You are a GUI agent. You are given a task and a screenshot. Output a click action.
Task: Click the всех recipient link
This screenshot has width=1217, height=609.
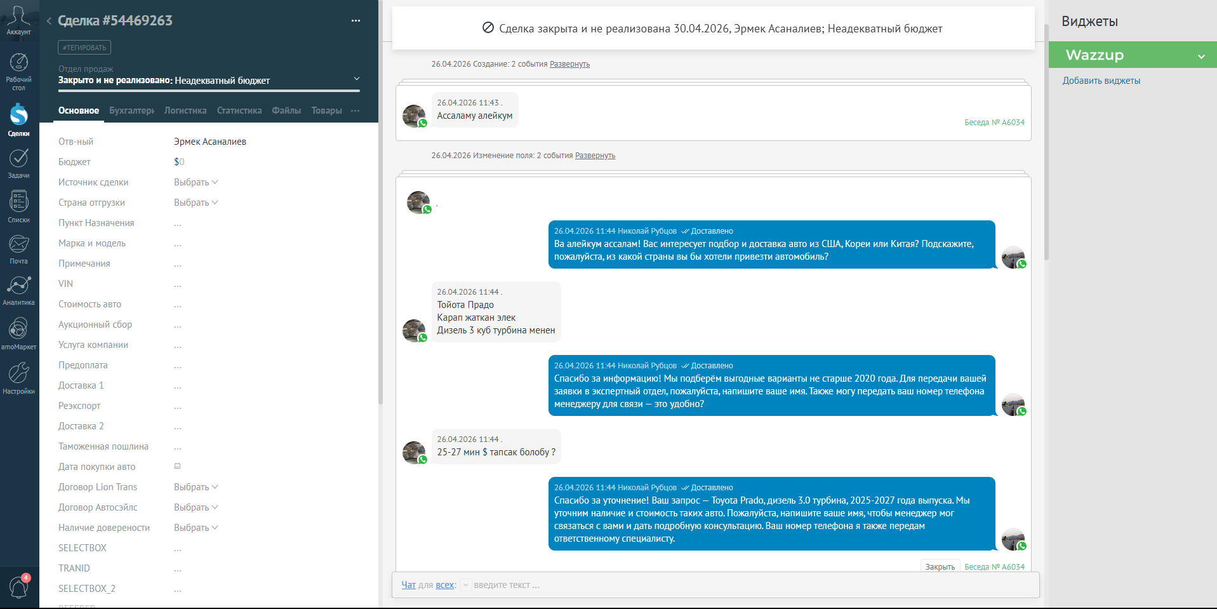[445, 585]
